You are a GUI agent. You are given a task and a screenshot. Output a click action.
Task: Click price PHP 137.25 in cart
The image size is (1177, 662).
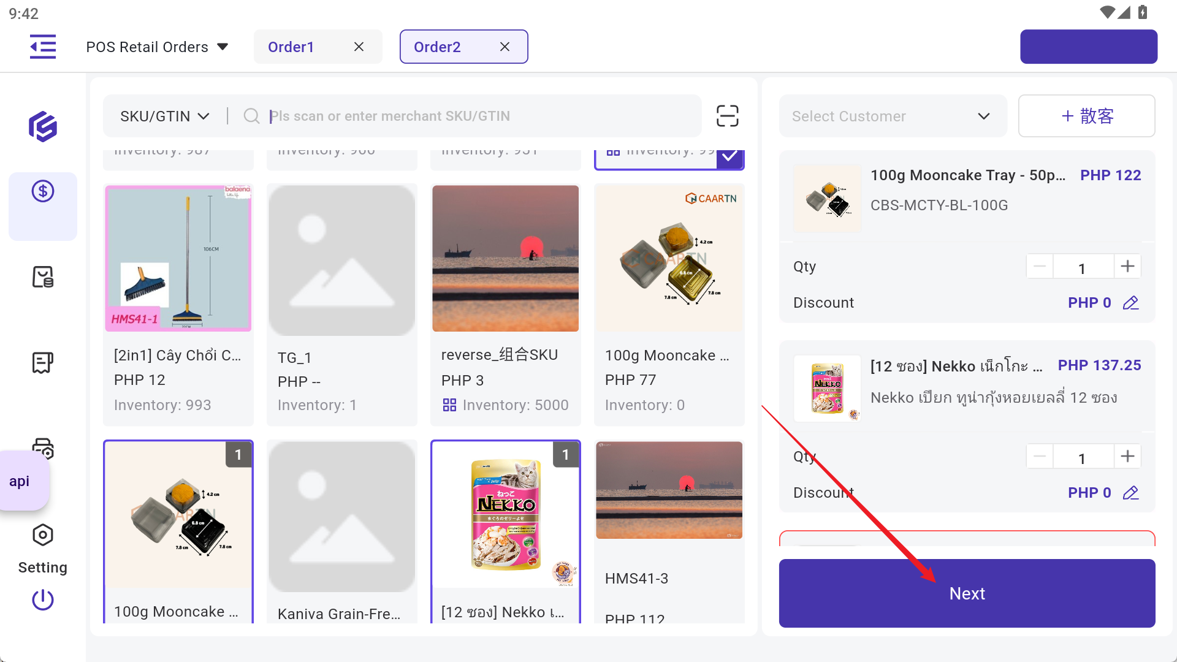pyautogui.click(x=1099, y=365)
